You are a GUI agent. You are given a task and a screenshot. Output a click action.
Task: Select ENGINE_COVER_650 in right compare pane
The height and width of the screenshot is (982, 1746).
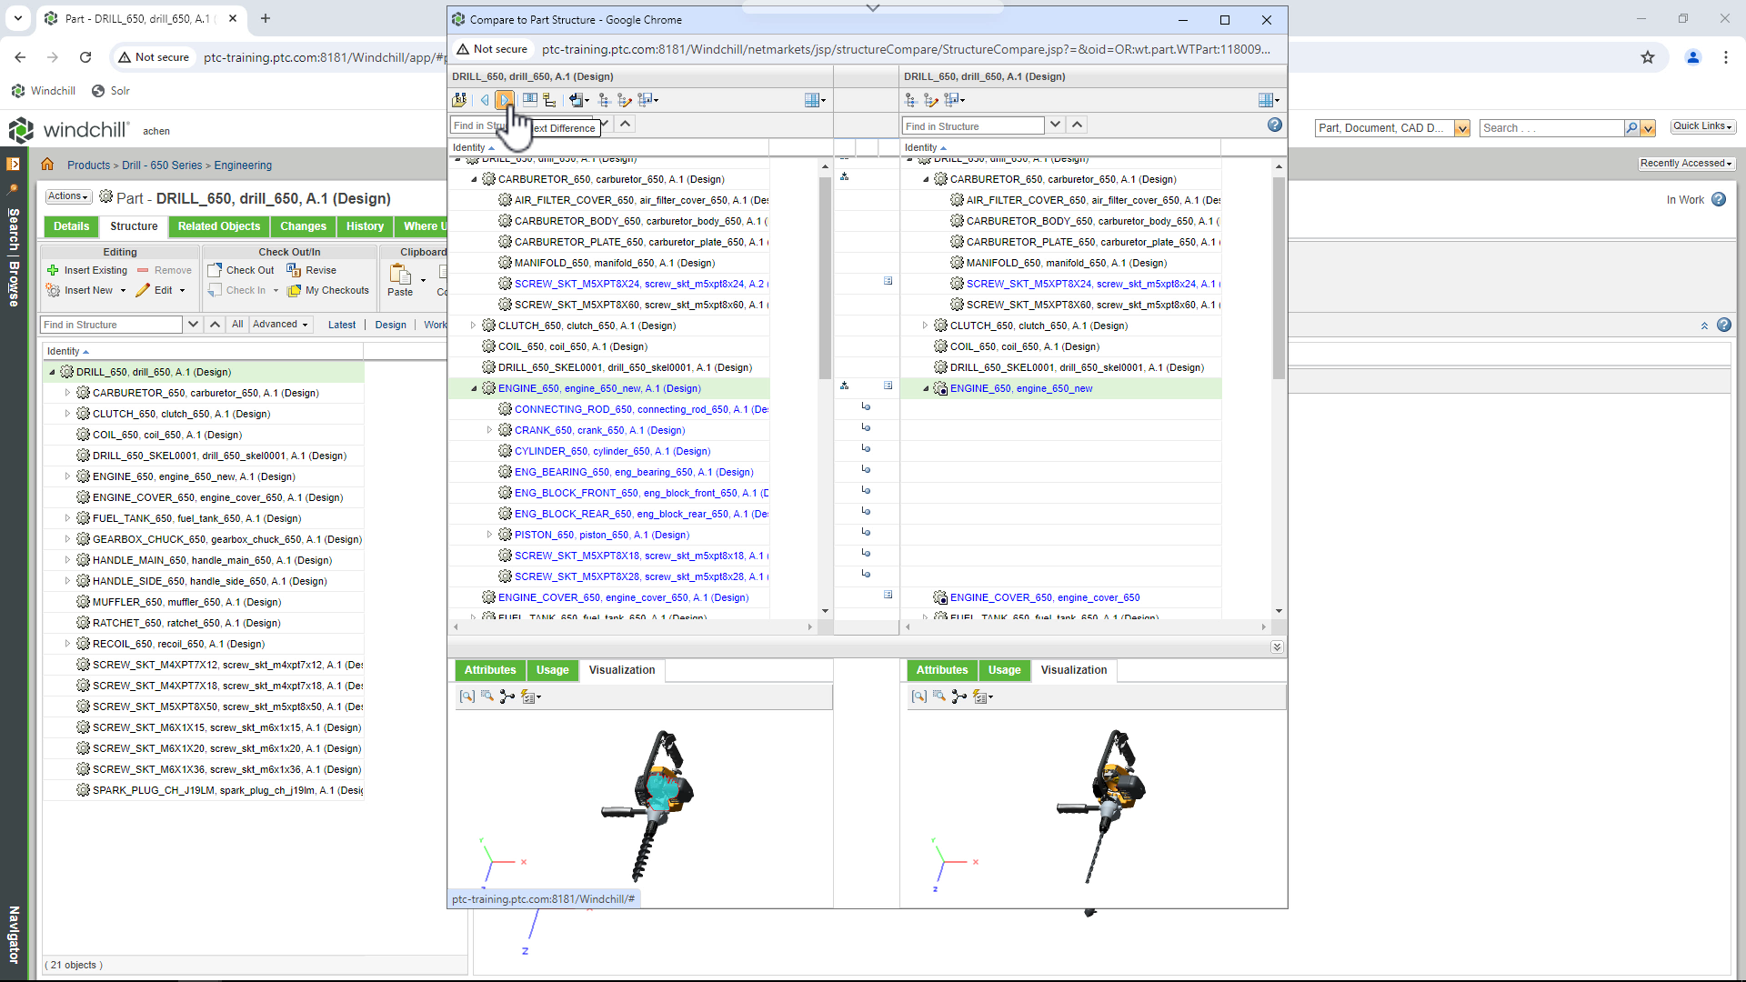[1044, 597]
